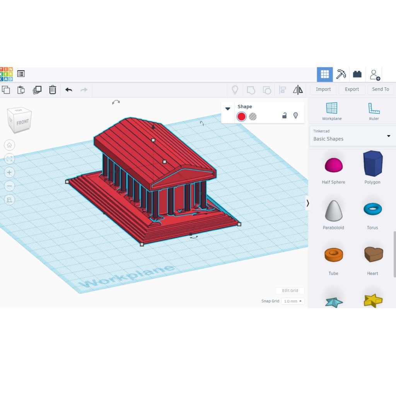This screenshot has width=396, height=396.
Task: Pick the red Solid color swatch
Action: coord(241,116)
